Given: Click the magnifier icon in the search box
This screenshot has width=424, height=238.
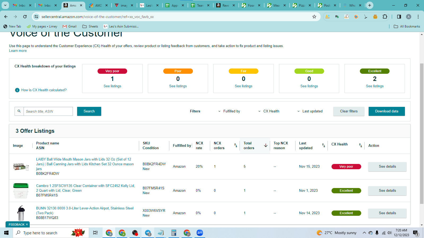Looking at the screenshot, I should (x=19, y=111).
